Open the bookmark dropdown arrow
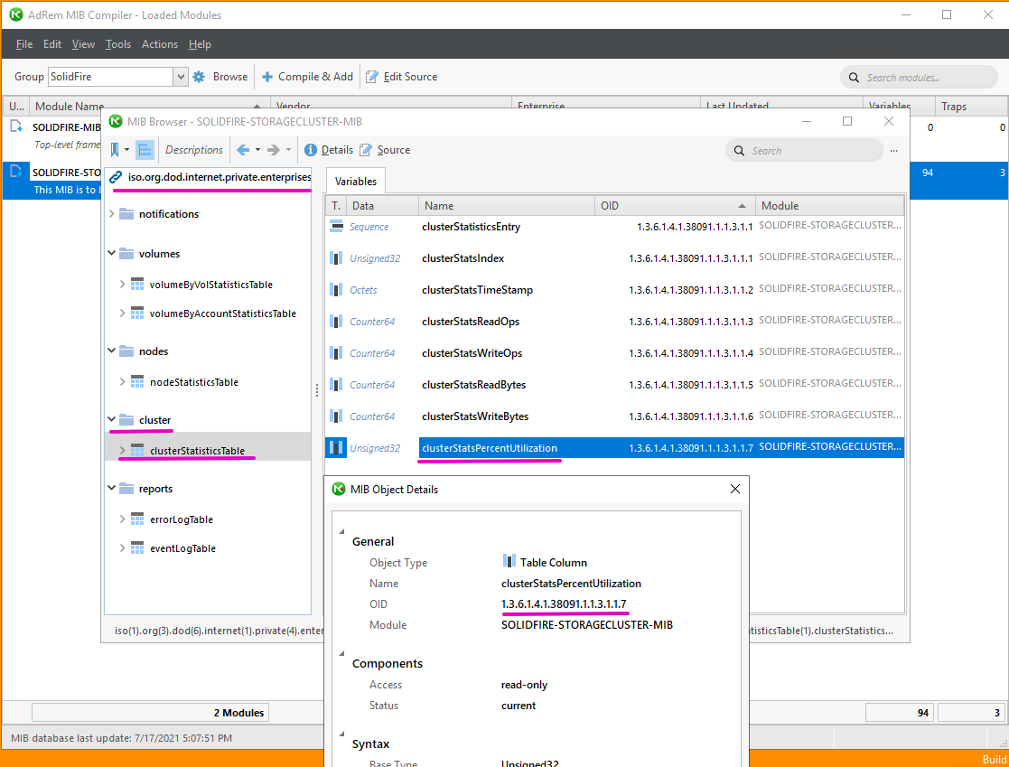The height and width of the screenshot is (767, 1009). pyautogui.click(x=126, y=150)
